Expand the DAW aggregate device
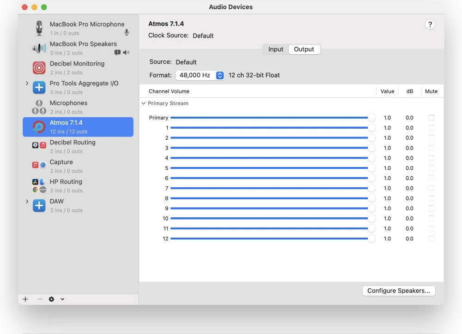The height and width of the screenshot is (334, 462). [x=27, y=201]
